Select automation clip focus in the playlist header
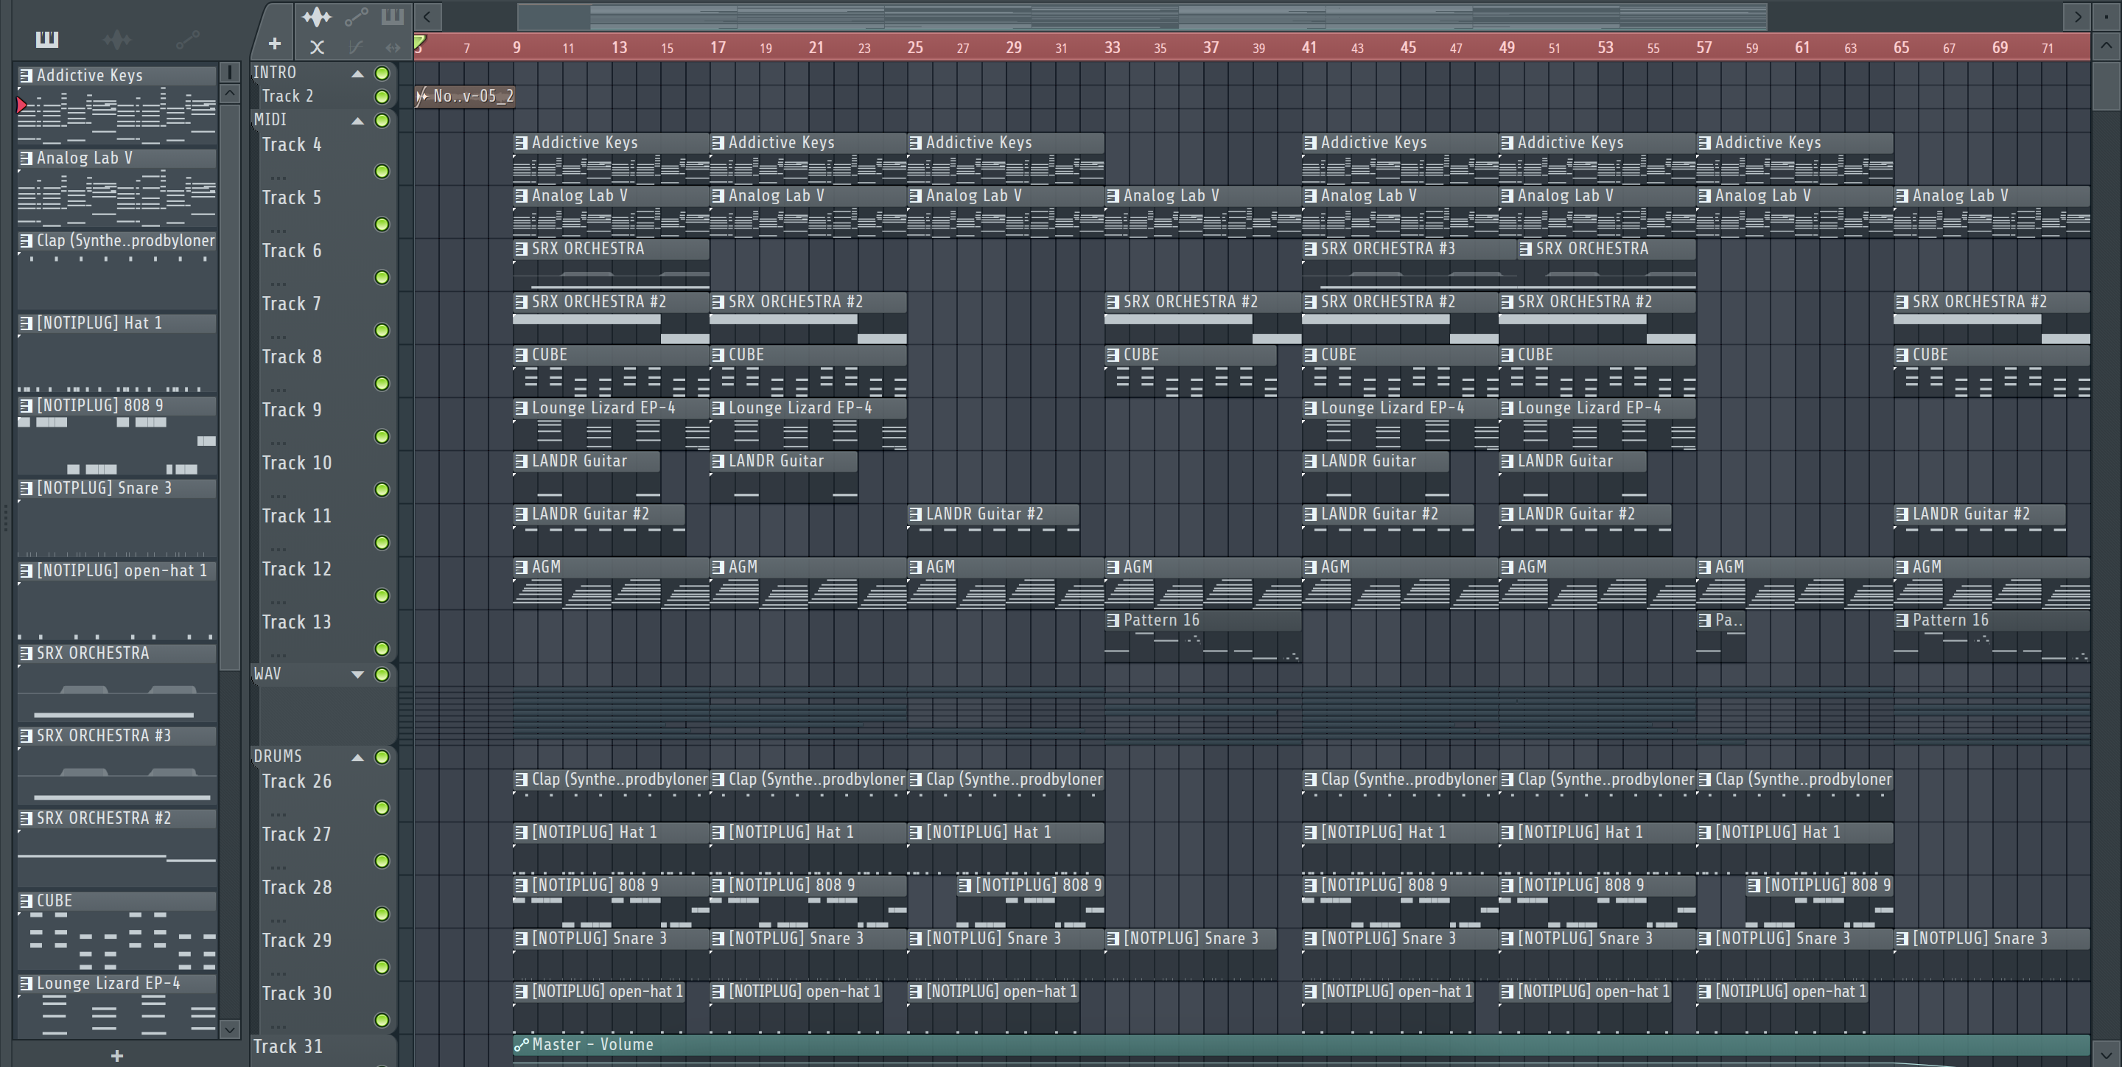 pyautogui.click(x=356, y=16)
